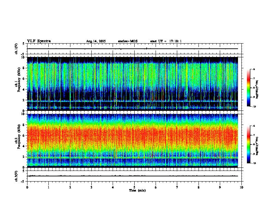Click the ch.1 PSD color bar
The image size is (272, 210).
pyautogui.click(x=249, y=88)
